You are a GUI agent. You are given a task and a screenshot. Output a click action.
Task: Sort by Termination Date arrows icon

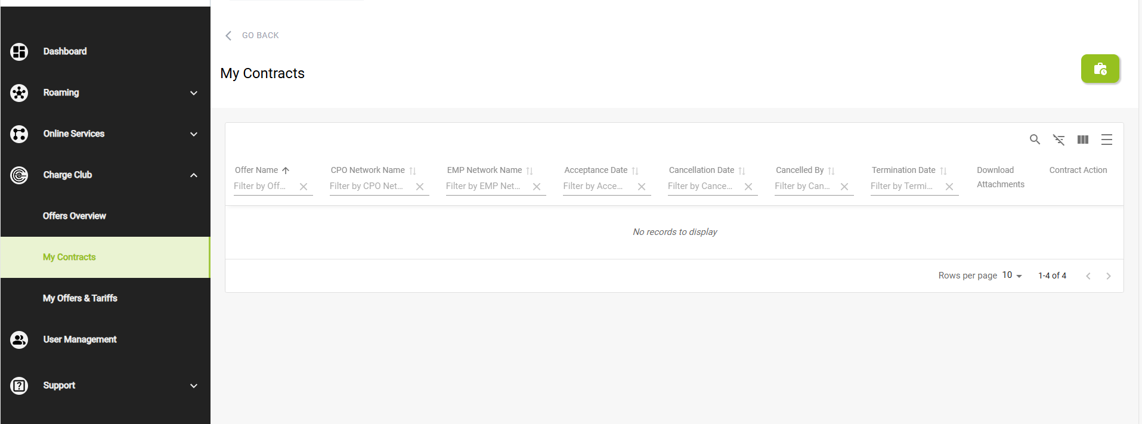click(943, 171)
